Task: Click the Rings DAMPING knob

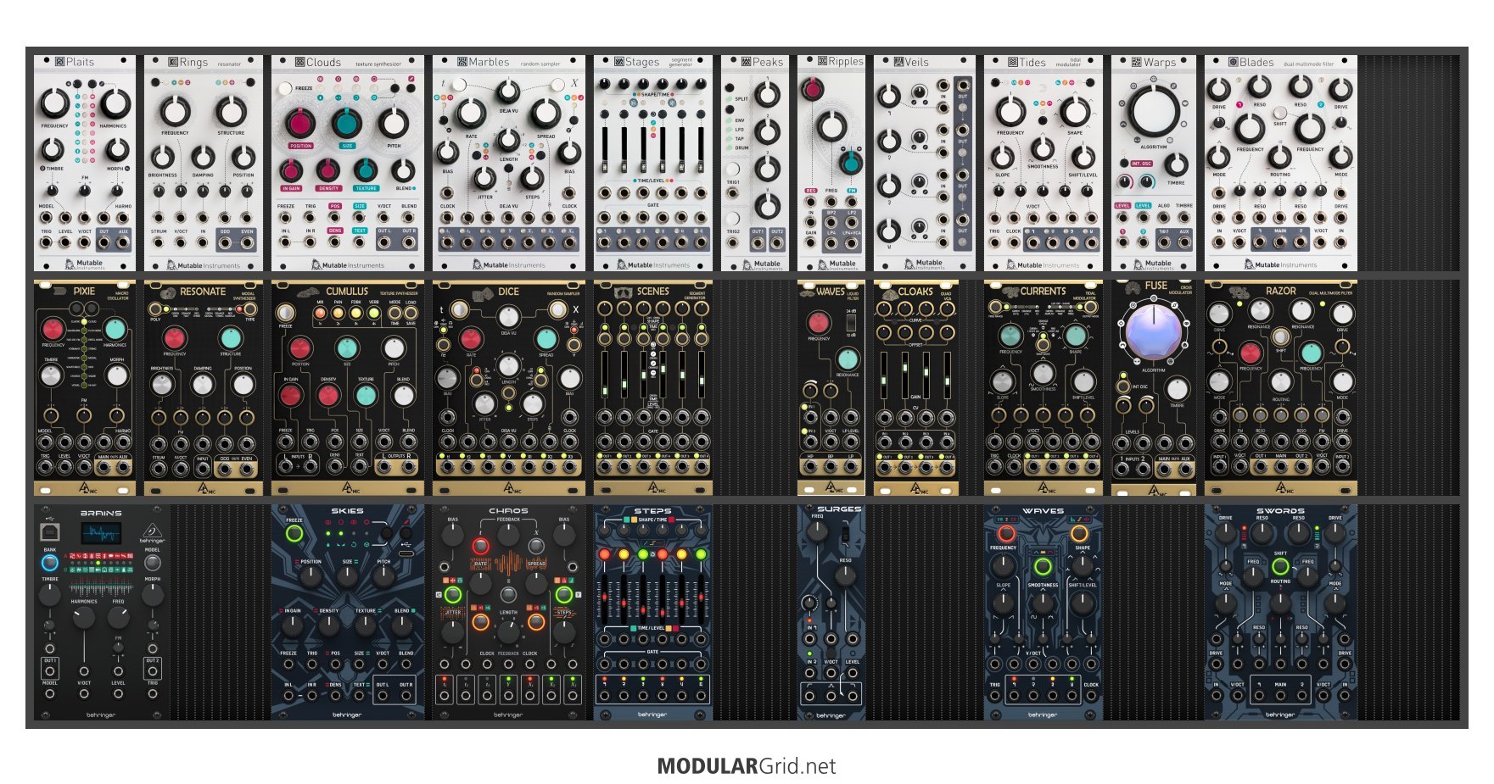Action: pos(203,158)
